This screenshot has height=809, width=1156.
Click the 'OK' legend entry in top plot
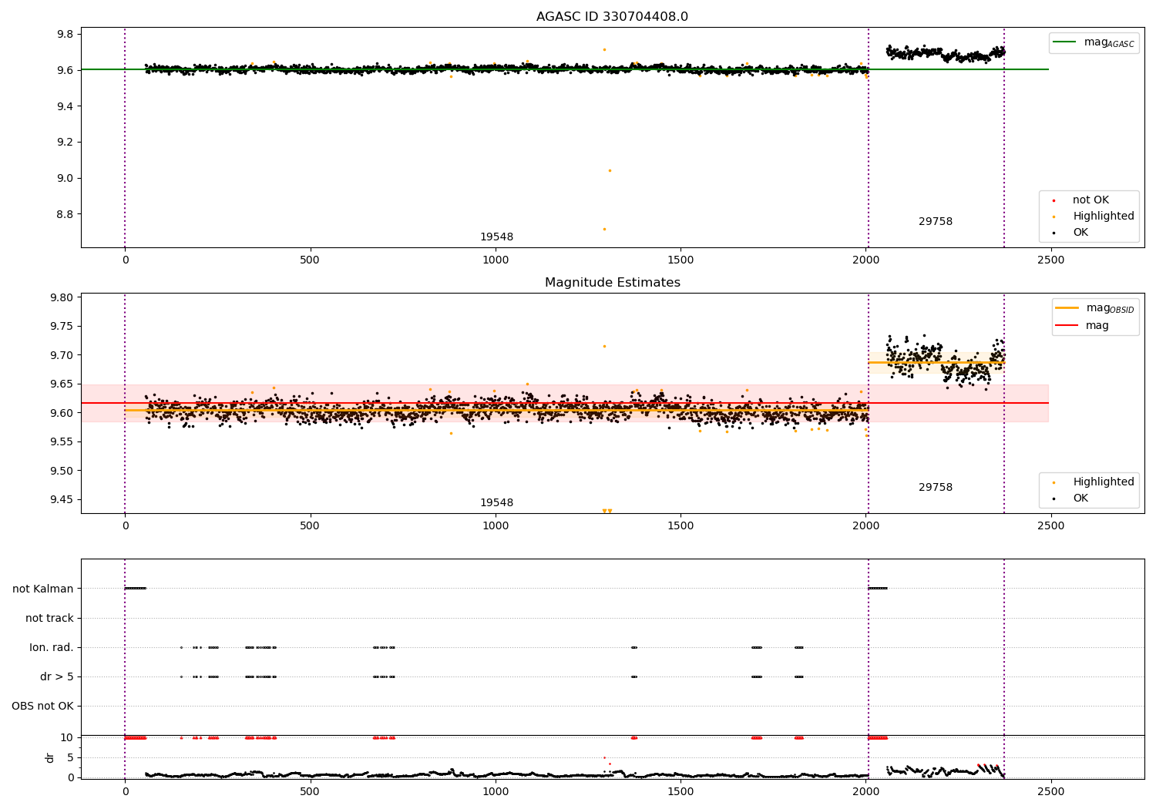click(x=1071, y=233)
